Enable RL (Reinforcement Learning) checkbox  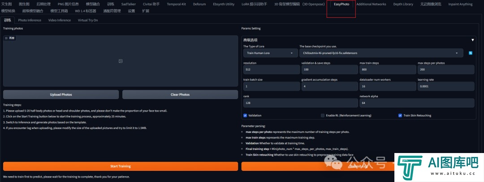(x=323, y=115)
